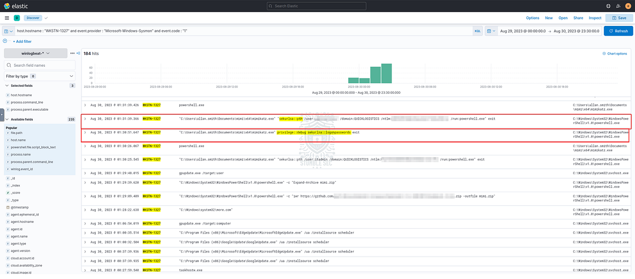Click Open in the top menu
The image size is (635, 279).
[563, 18]
